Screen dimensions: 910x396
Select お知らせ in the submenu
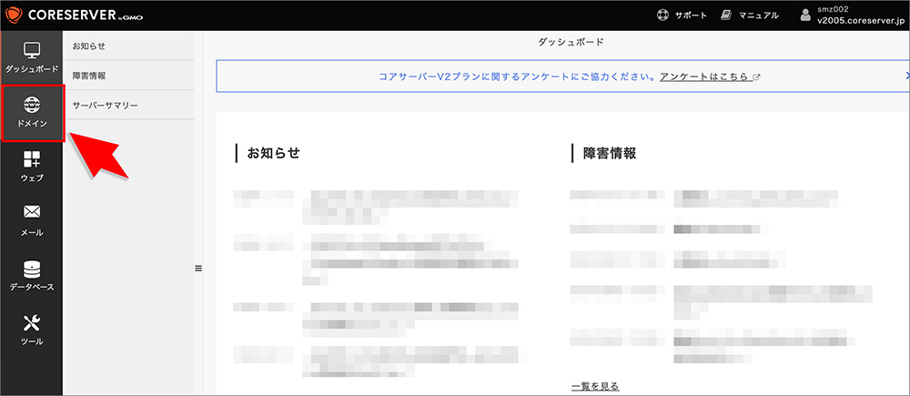pos(128,46)
